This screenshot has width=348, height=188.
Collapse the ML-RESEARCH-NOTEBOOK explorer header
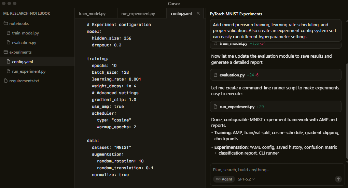(x=27, y=13)
